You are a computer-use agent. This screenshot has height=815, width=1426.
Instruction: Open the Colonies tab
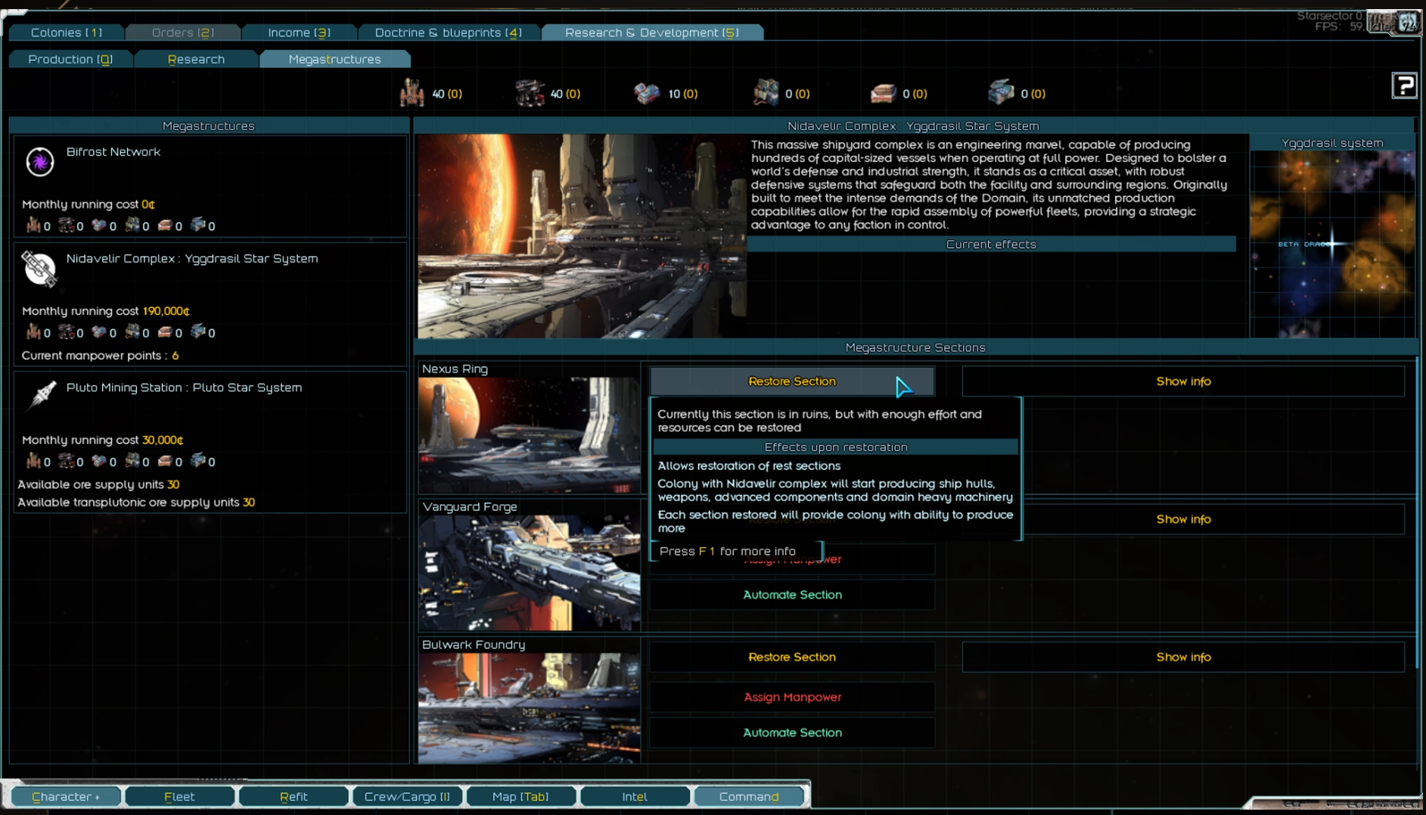(x=67, y=33)
